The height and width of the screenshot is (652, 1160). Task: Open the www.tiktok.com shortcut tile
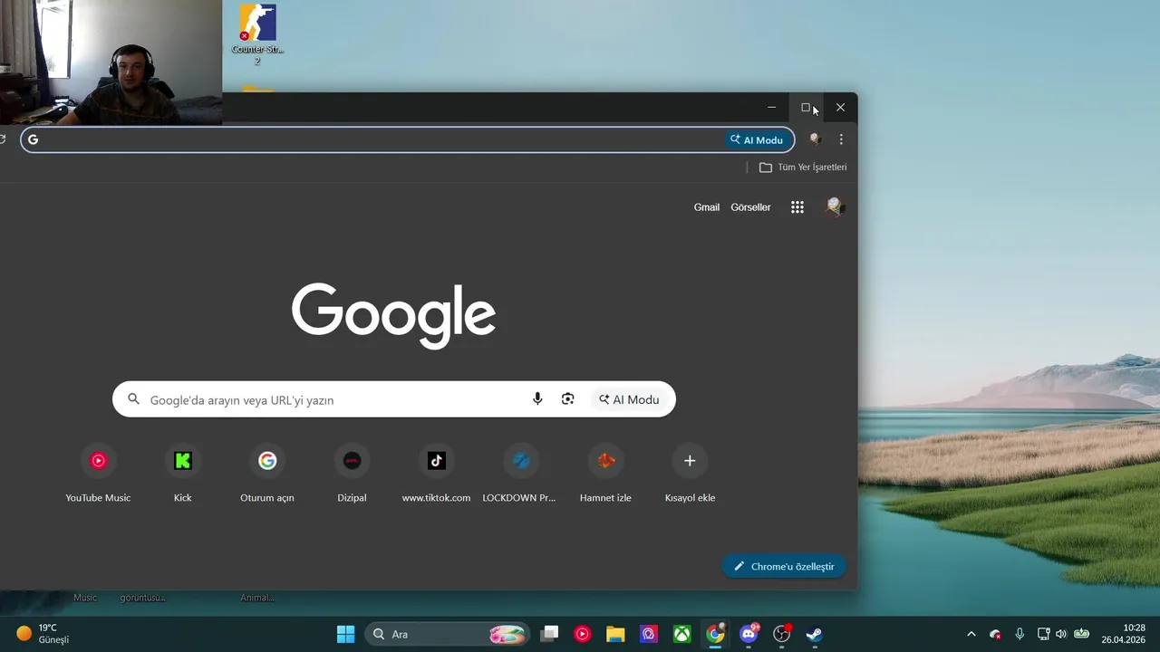pyautogui.click(x=436, y=474)
